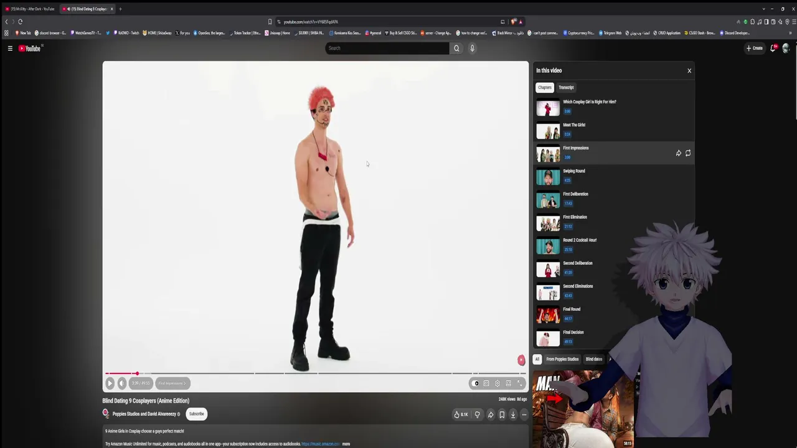Switch to the MrsKitty After Dark browser tab
Viewport: 797px width, 448px height.
tap(29, 9)
